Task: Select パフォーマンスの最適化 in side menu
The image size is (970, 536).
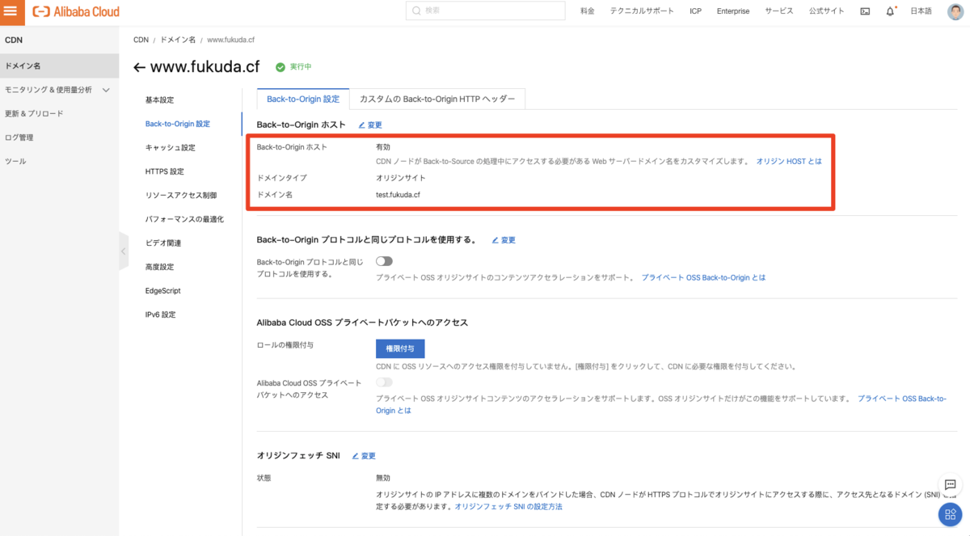Action: pyautogui.click(x=184, y=219)
